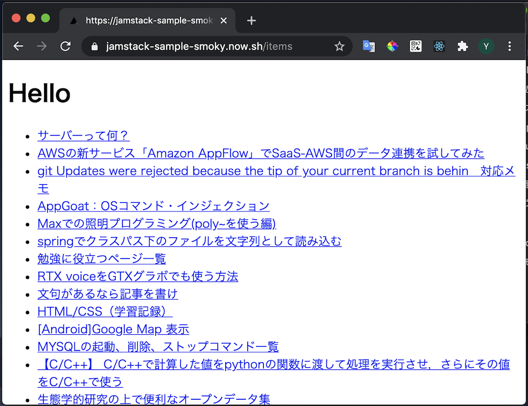Open the colorful color picker extension
Screen dimensions: 528x406
pos(392,46)
